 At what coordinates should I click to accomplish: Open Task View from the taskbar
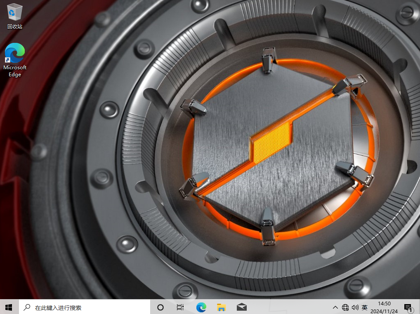180,307
